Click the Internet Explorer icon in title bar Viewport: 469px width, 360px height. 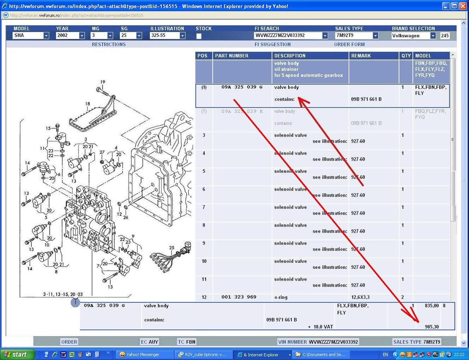click(5, 6)
